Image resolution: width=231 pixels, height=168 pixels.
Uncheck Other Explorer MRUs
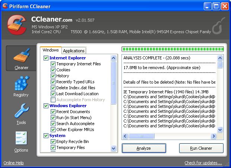click(53, 130)
